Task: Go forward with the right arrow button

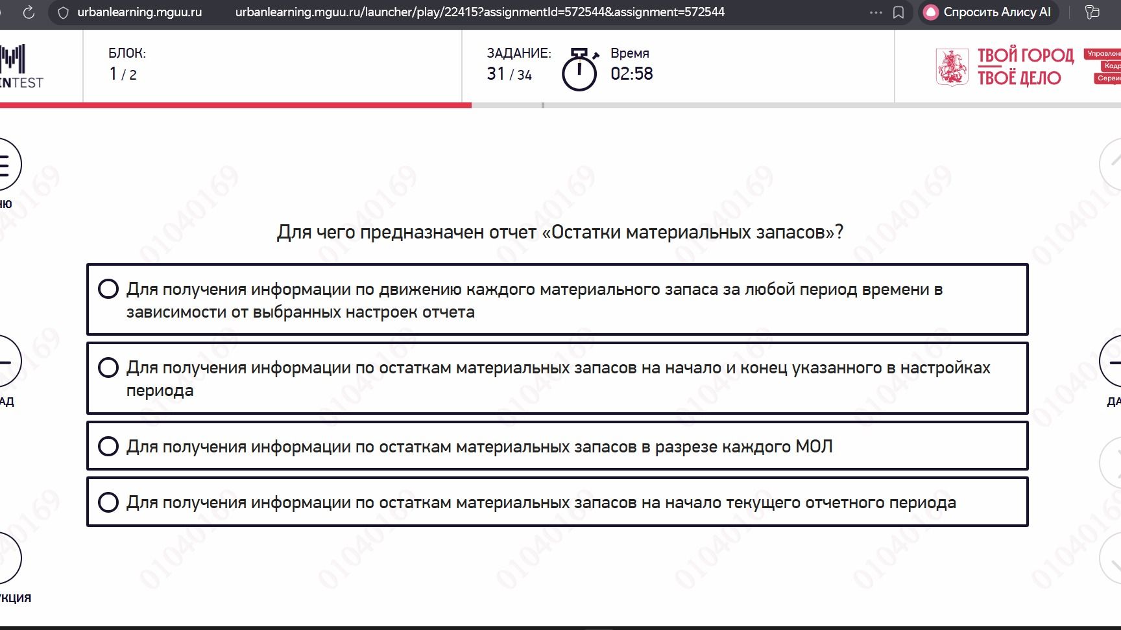Action: click(x=1111, y=362)
